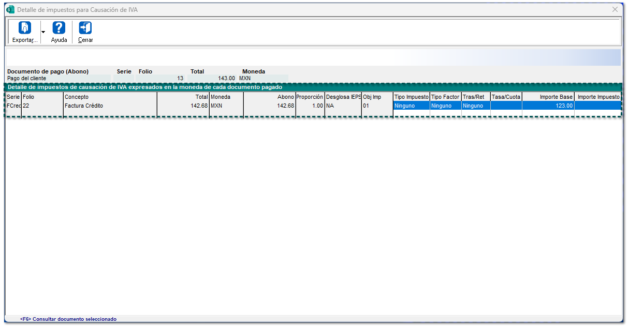628x327 pixels.
Task: Close the window with the X button
Action: pos(615,10)
